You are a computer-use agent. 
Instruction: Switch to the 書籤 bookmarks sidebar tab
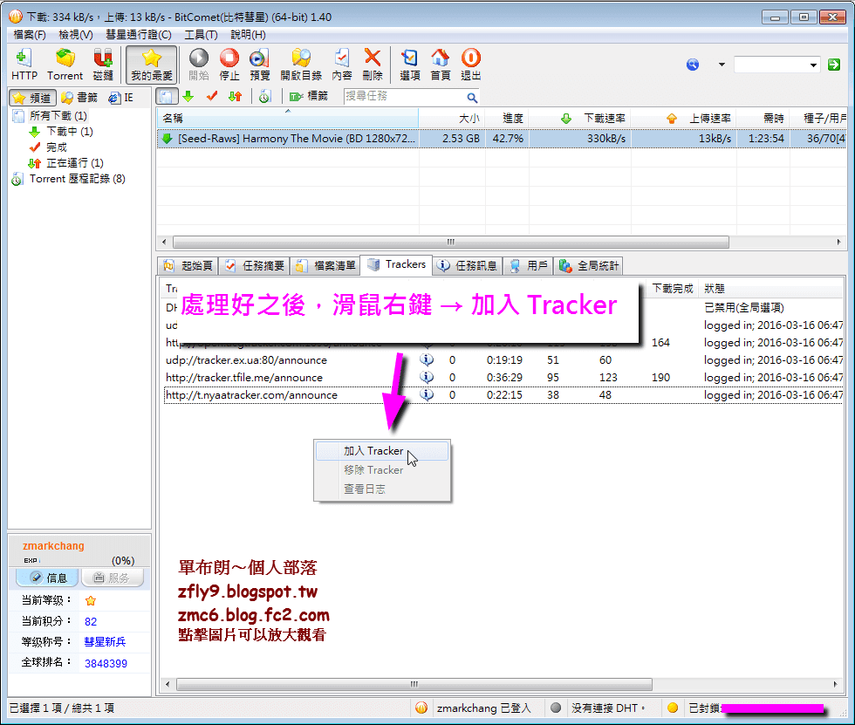click(x=79, y=98)
